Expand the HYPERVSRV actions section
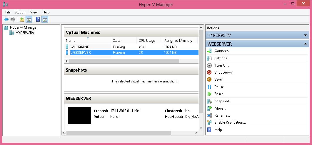The image size is (312, 145). tap(306, 35)
